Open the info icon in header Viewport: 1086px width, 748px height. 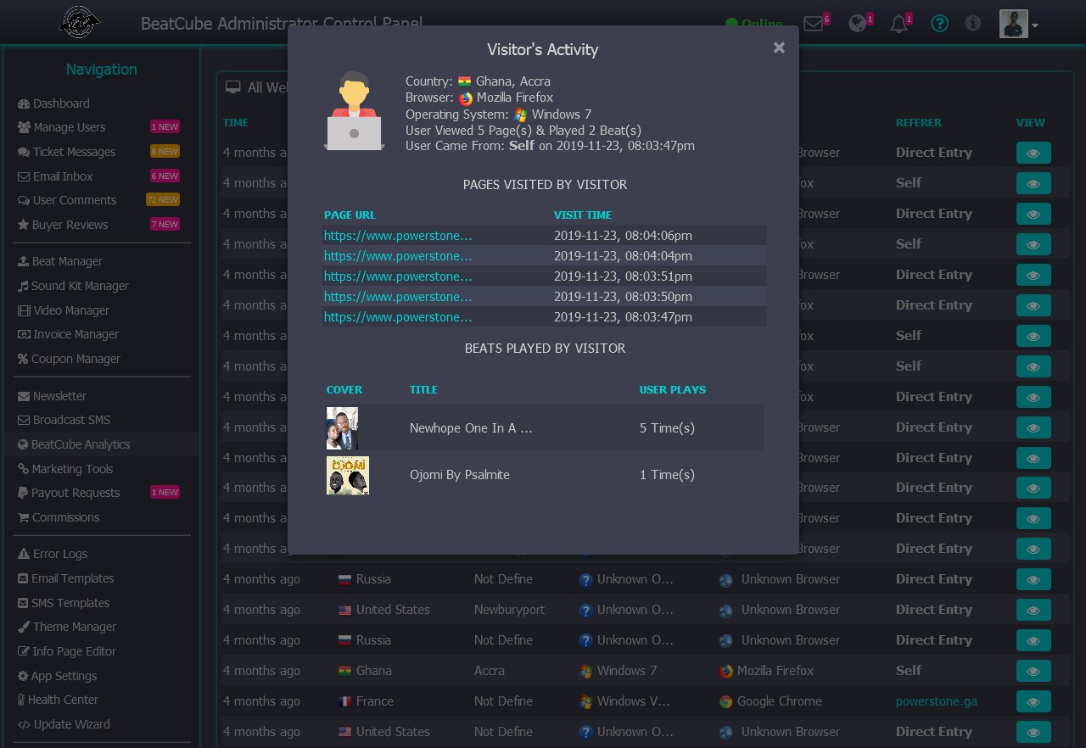[973, 24]
